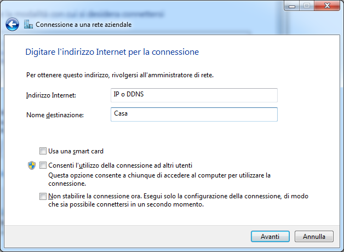Click the greyed-out maximize window button
344x252 pixels.
click(307, 5)
